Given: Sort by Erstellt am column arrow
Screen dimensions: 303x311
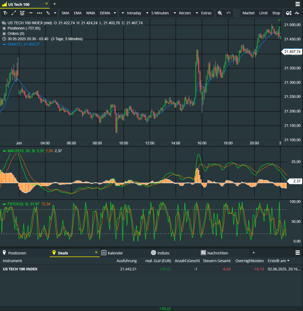Looking at the screenshot, I should [288, 261].
